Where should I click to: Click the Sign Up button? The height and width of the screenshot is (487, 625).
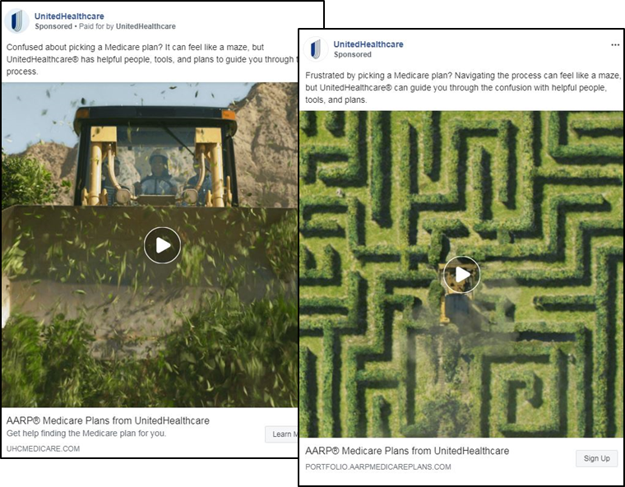click(x=597, y=458)
